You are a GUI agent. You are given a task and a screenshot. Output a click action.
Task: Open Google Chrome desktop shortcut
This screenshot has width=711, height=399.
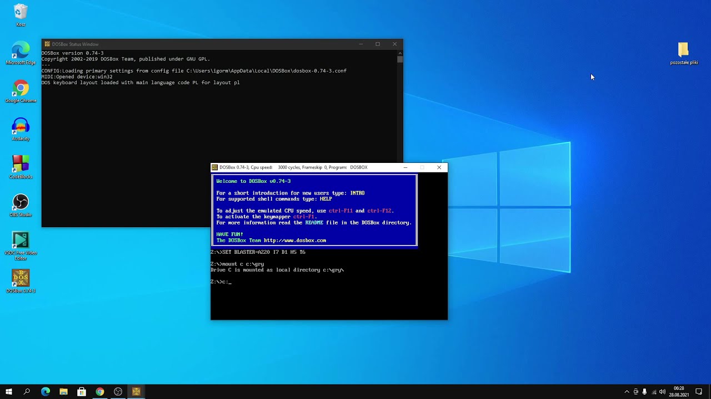point(21,91)
